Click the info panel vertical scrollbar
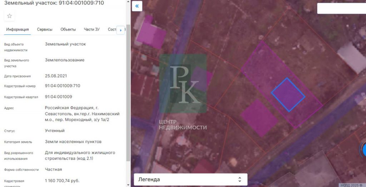The image size is (366, 187). tap(128, 93)
